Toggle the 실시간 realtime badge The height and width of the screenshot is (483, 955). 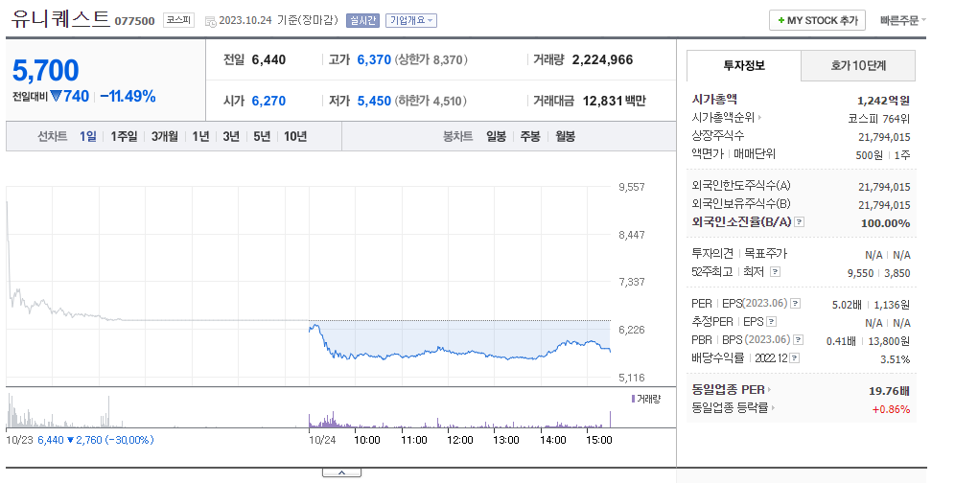(363, 21)
